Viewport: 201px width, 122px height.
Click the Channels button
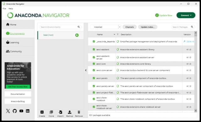(x=130, y=27)
